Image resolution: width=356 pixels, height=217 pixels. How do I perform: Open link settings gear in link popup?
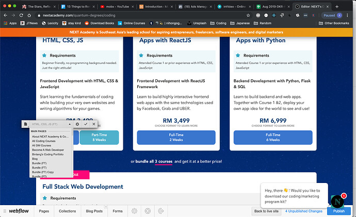[x=77, y=124]
